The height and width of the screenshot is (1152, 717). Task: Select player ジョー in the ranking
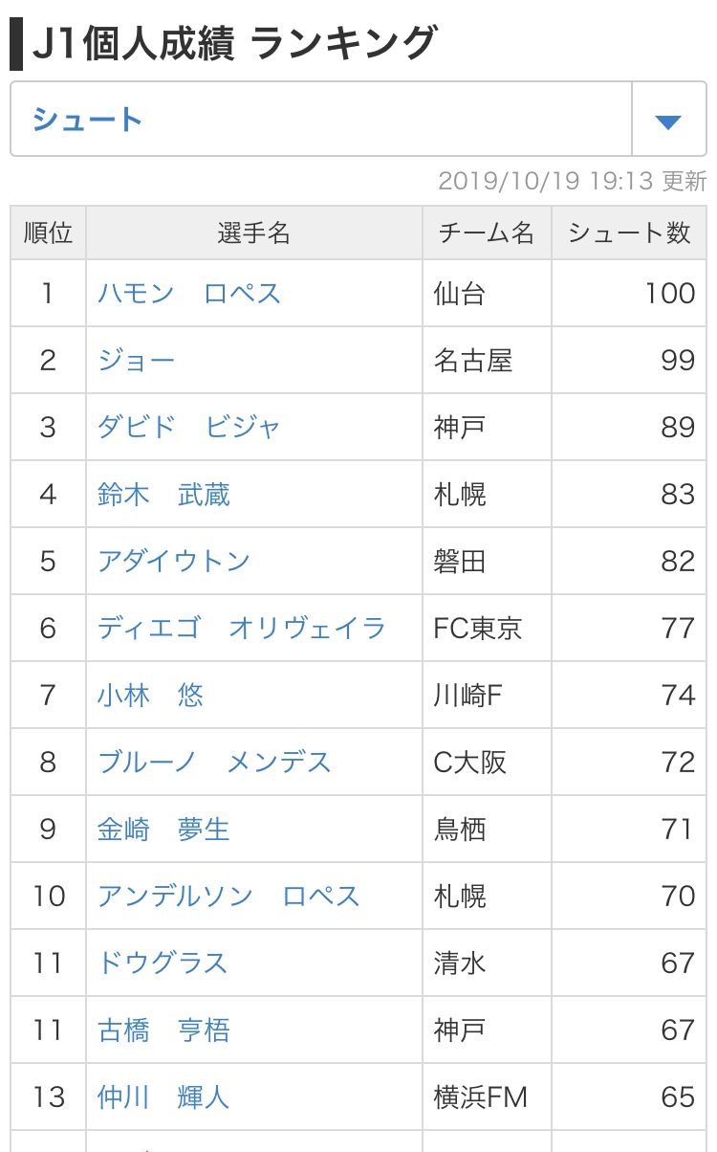point(137,360)
